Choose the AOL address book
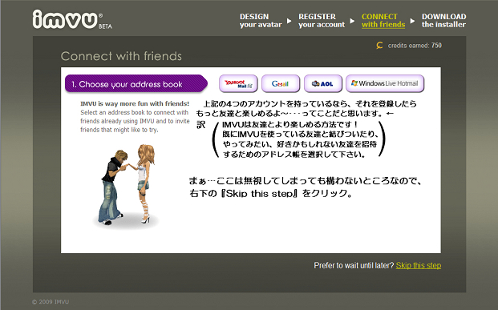The width and height of the screenshot is (498, 310). (x=323, y=84)
